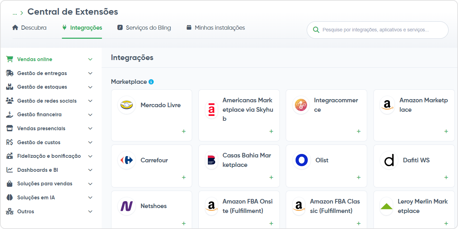The image size is (458, 229).
Task: Expand the Outros chevron
Action: tap(90, 212)
